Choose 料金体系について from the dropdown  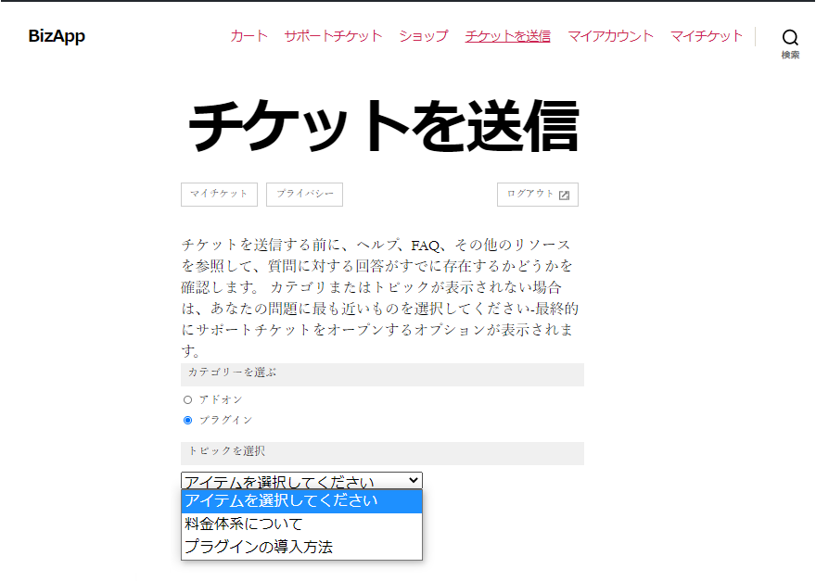point(302,524)
